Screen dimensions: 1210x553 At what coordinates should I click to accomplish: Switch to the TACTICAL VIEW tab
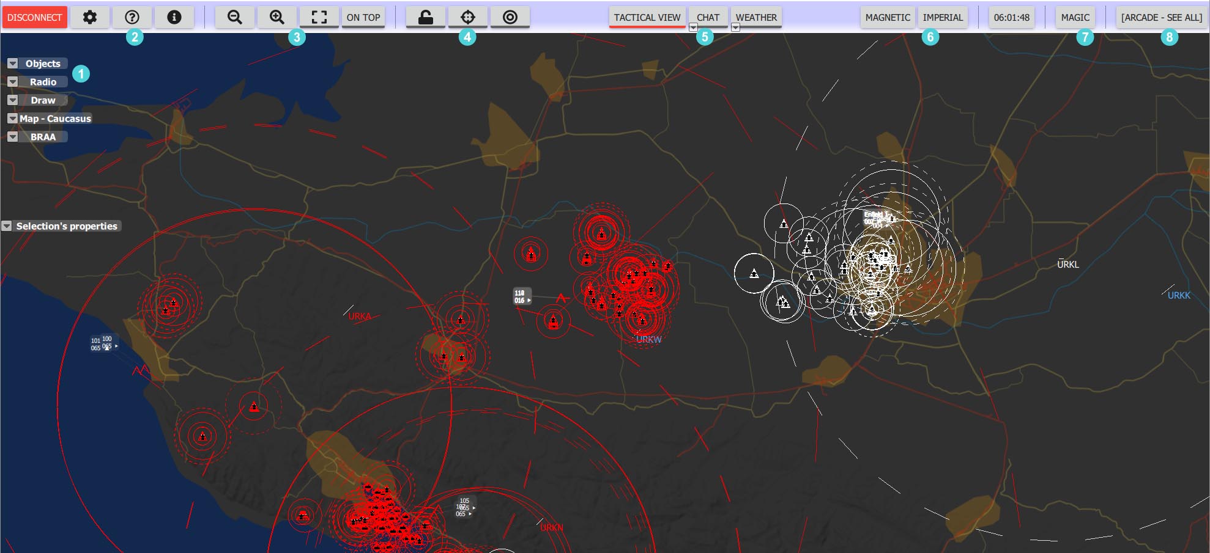click(647, 17)
